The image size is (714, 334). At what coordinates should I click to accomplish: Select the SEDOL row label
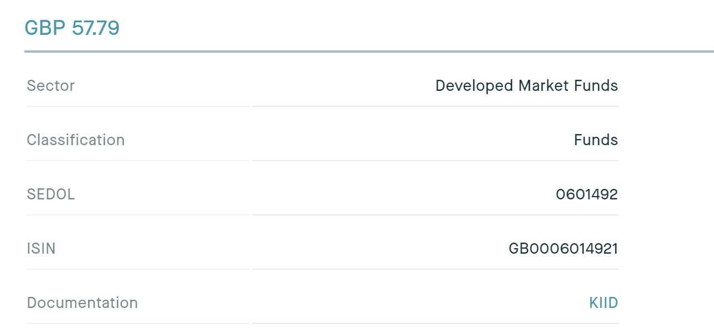click(50, 194)
